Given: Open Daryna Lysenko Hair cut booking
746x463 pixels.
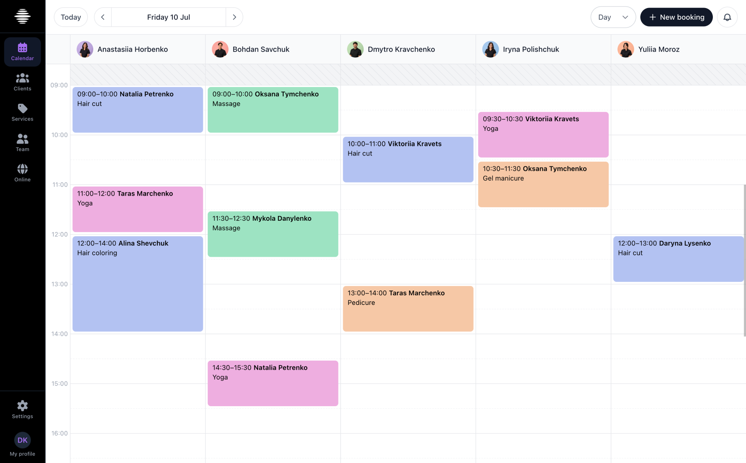Looking at the screenshot, I should point(678,259).
